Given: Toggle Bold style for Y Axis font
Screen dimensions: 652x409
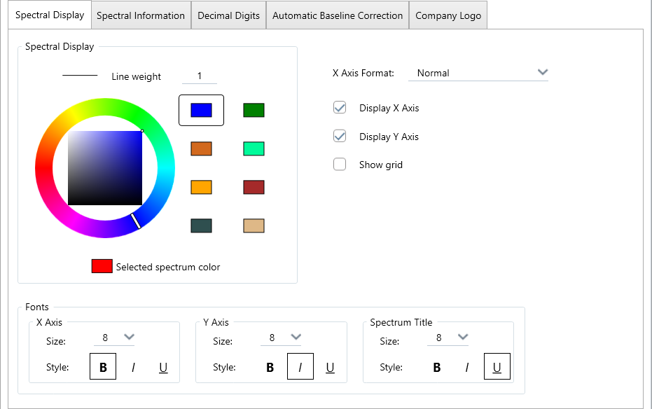Looking at the screenshot, I should click(x=270, y=367).
